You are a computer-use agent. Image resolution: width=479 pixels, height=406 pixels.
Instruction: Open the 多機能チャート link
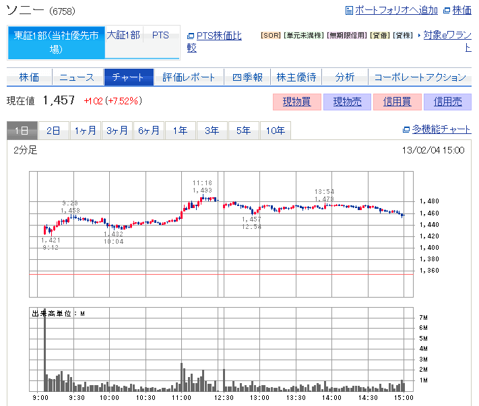441,129
